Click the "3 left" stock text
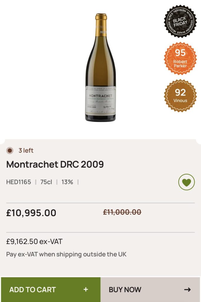Viewport: 201px width, 302px height. coord(26,151)
